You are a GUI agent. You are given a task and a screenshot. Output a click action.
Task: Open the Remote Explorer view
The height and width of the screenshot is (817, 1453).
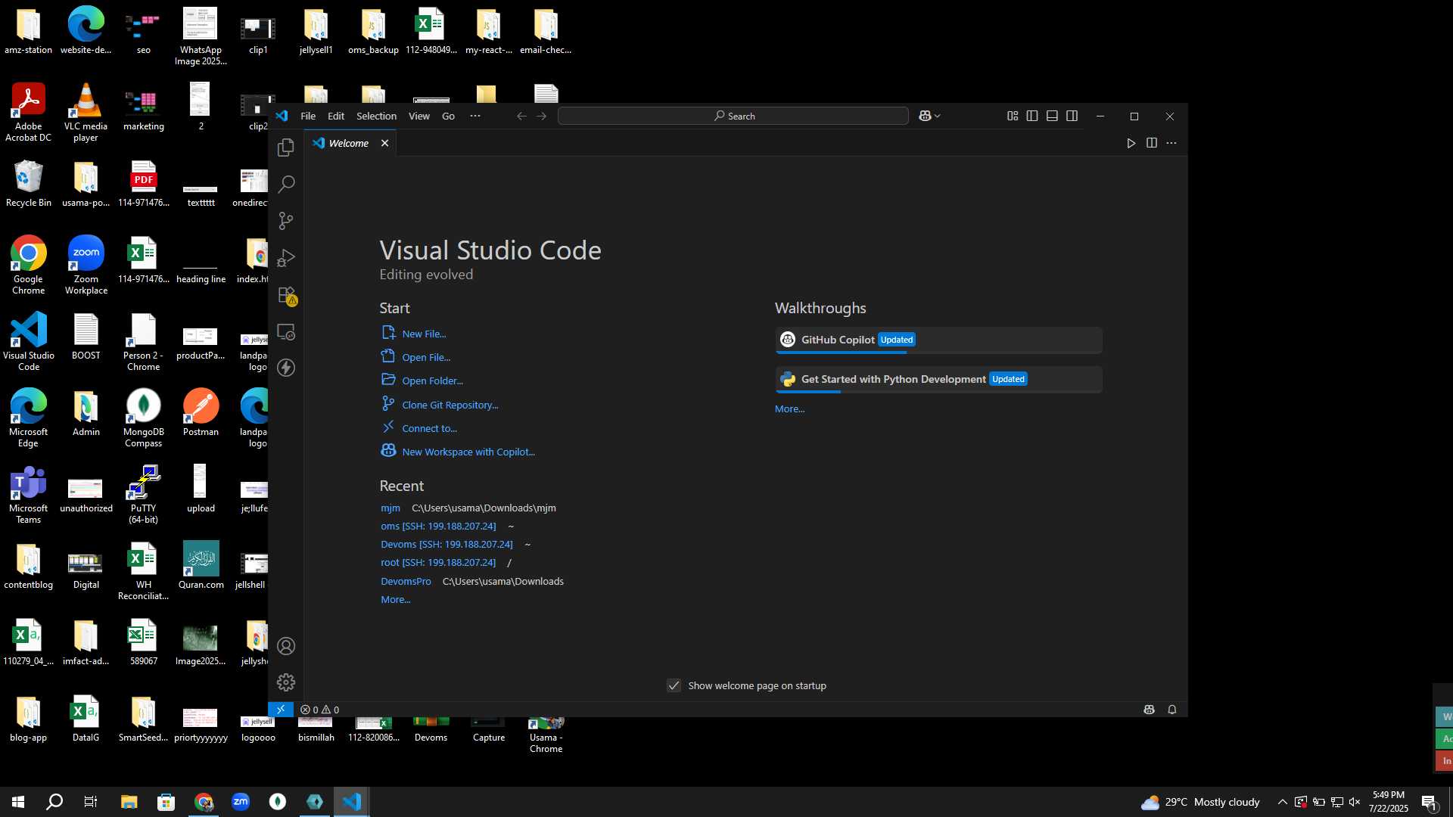tap(286, 332)
